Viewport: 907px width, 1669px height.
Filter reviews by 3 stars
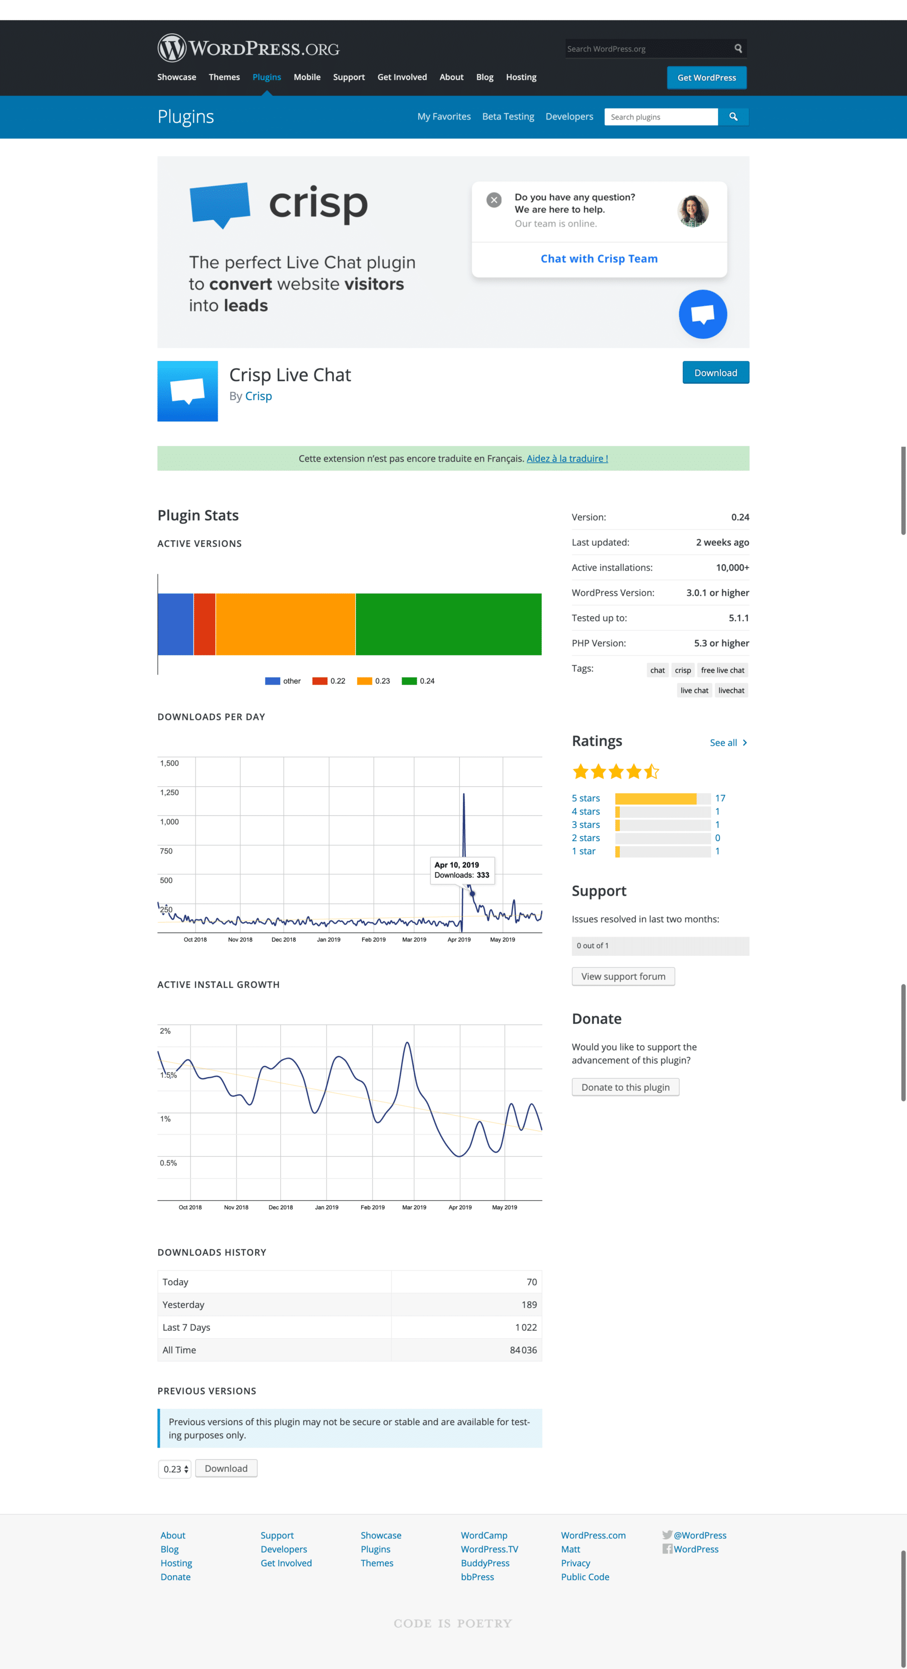click(x=586, y=825)
